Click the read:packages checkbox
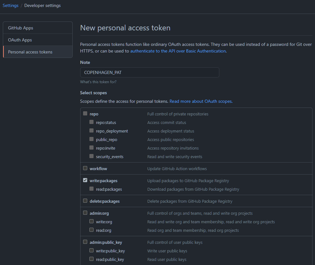 coord(91,189)
